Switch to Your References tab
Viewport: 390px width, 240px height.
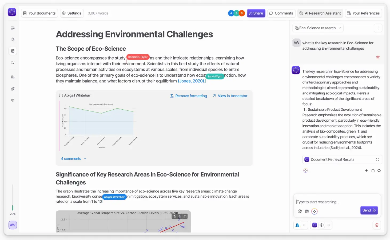coord(363,13)
